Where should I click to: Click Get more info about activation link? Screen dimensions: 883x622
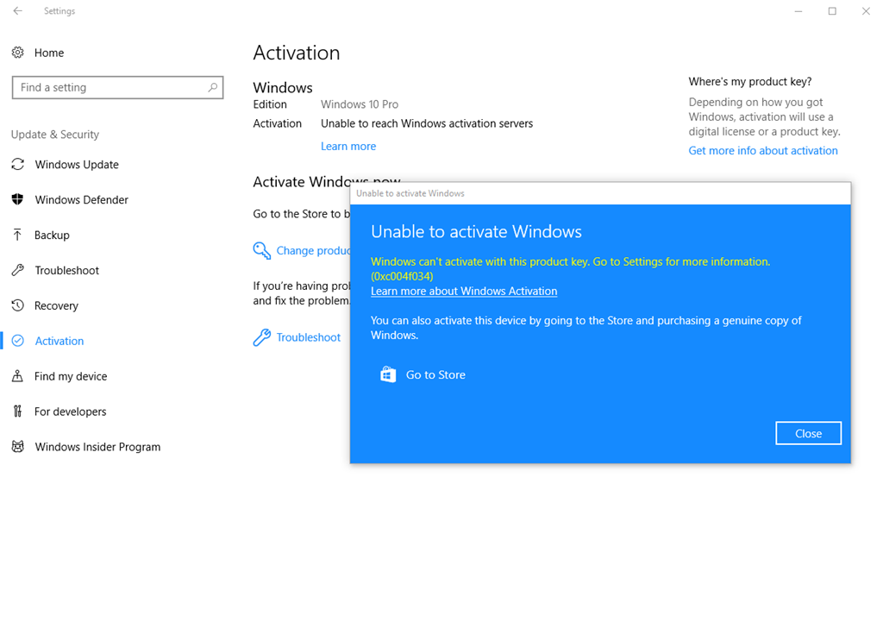(763, 150)
